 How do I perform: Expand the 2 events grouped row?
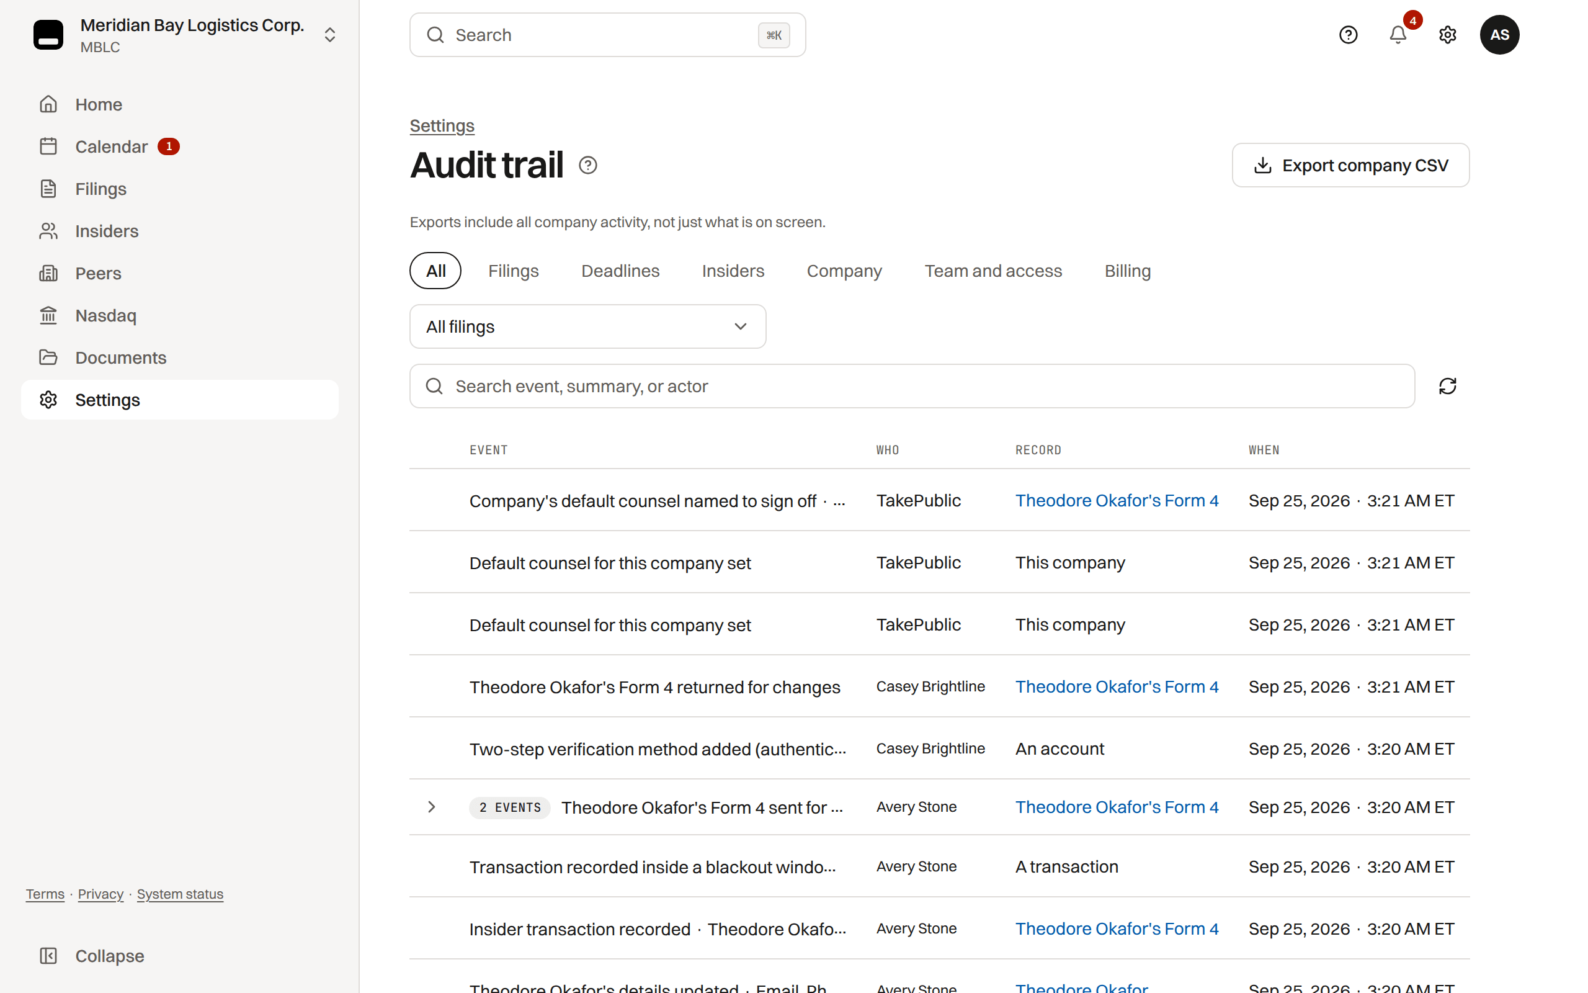(431, 807)
